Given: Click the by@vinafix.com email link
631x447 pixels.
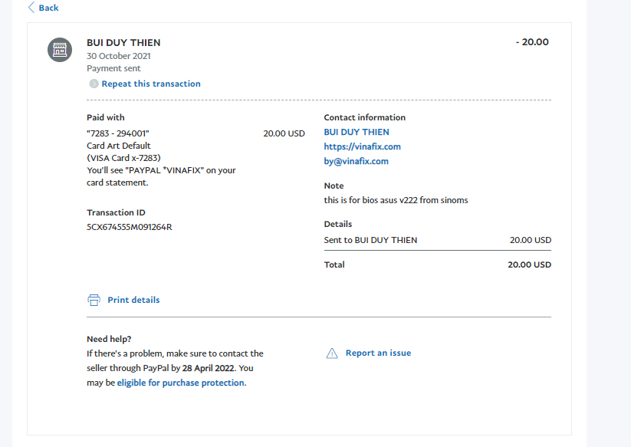Looking at the screenshot, I should 356,161.
